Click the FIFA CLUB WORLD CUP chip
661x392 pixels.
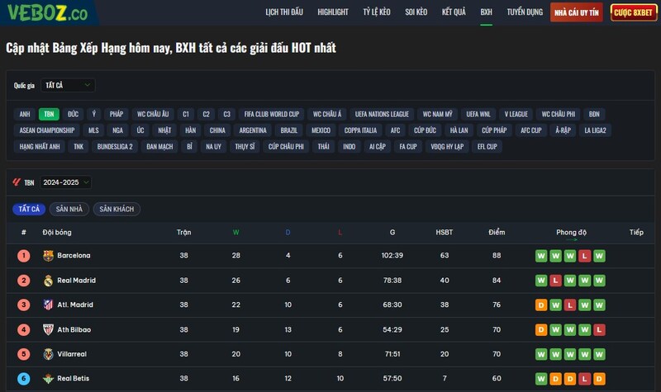272,114
